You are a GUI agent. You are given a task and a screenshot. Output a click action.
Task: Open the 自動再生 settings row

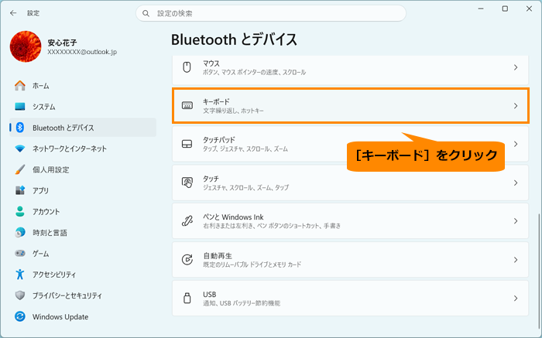[351, 260]
